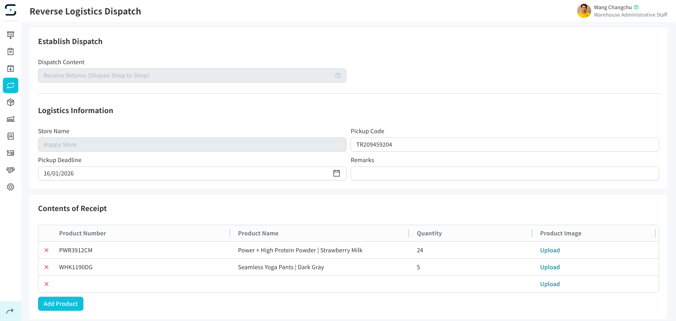Upload image for Power + High Protein Powder

(x=550, y=250)
